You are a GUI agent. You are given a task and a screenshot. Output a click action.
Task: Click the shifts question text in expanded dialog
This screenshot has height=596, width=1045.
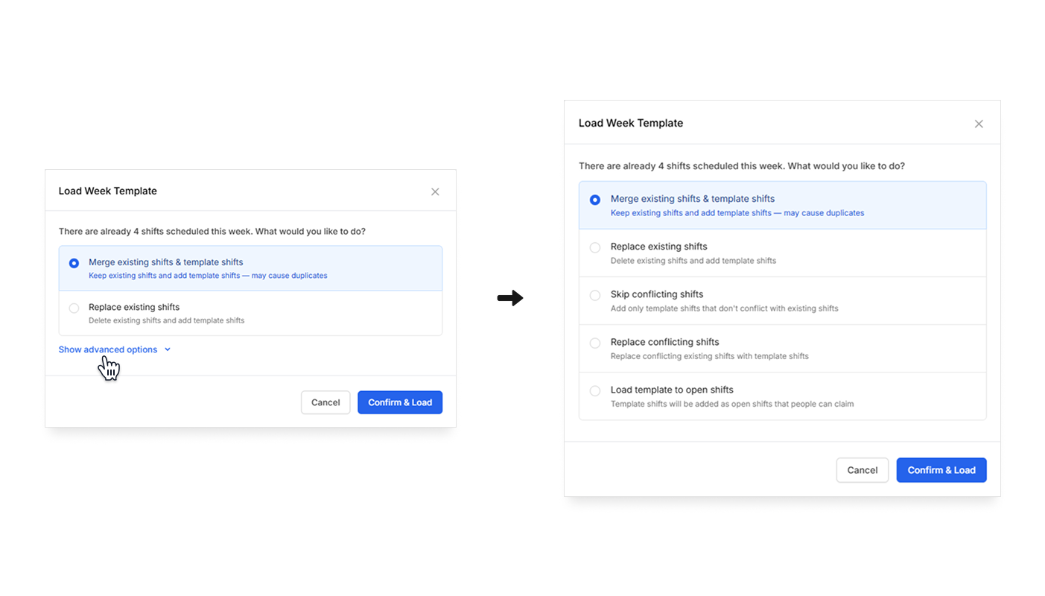pos(741,166)
